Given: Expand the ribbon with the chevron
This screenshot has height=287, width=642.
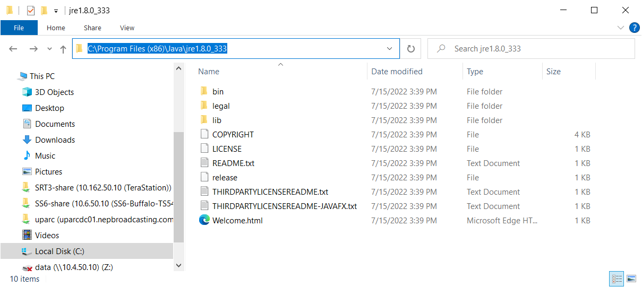Looking at the screenshot, I should click(621, 28).
